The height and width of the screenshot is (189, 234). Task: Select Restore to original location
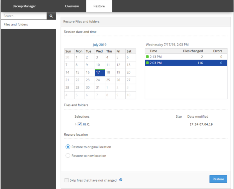pyautogui.click(x=68, y=147)
